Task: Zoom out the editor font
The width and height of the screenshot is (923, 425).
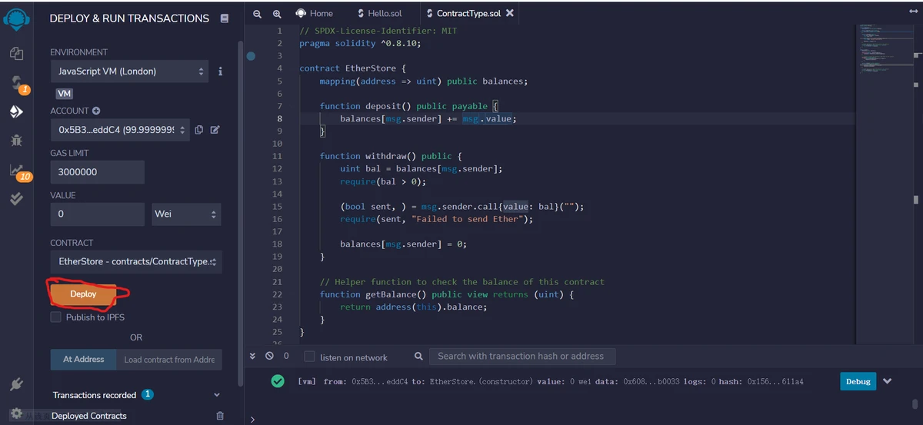Action: point(258,13)
